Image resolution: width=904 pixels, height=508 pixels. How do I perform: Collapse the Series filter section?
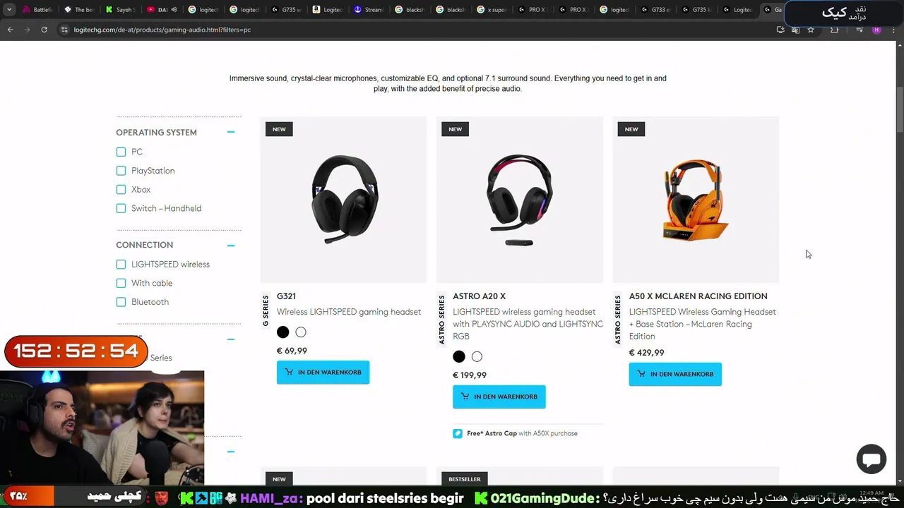(x=231, y=339)
